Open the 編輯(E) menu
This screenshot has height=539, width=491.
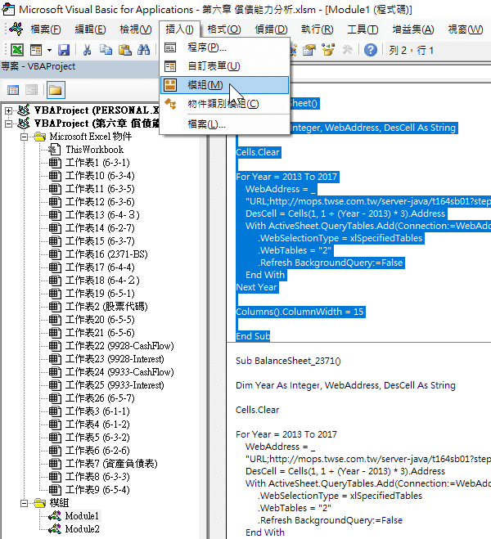pyautogui.click(x=90, y=29)
